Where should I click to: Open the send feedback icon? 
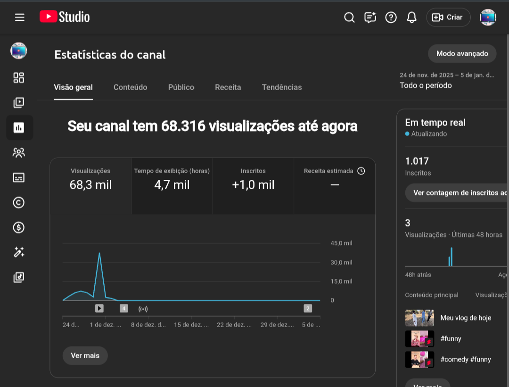(x=370, y=17)
